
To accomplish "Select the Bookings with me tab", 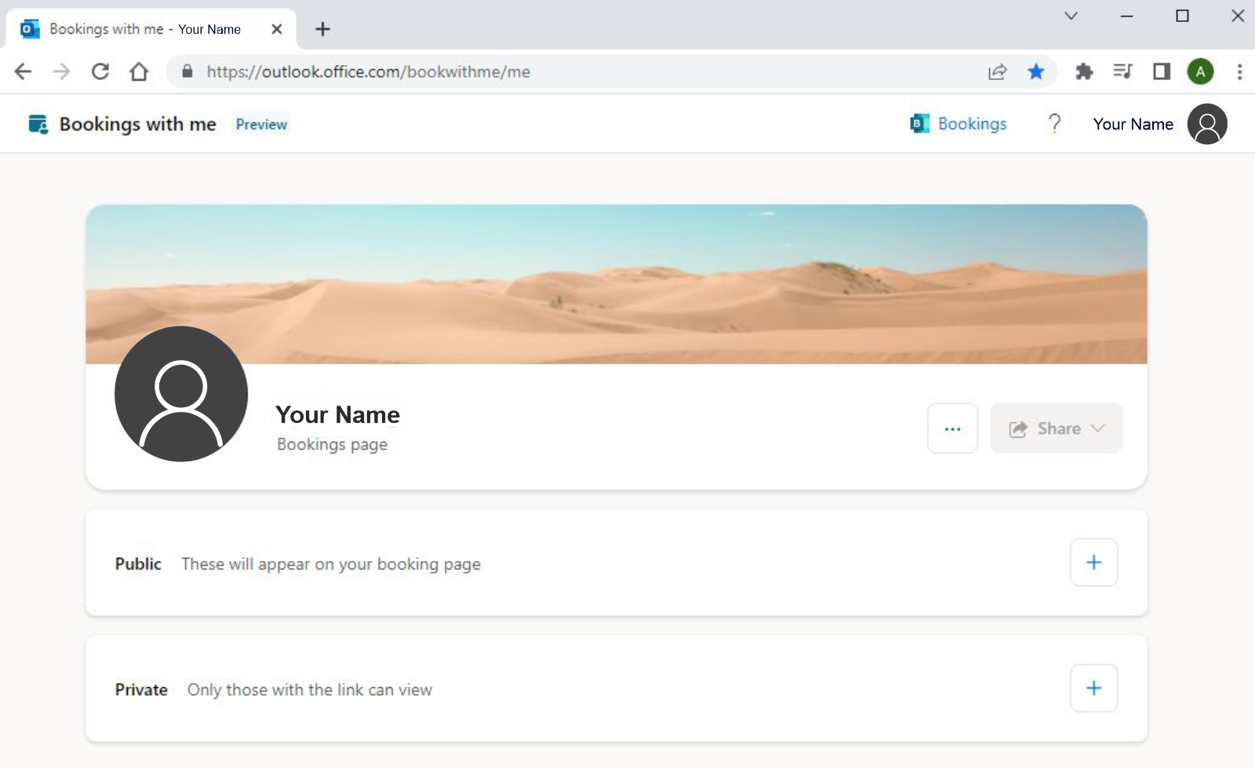I will 145,29.
